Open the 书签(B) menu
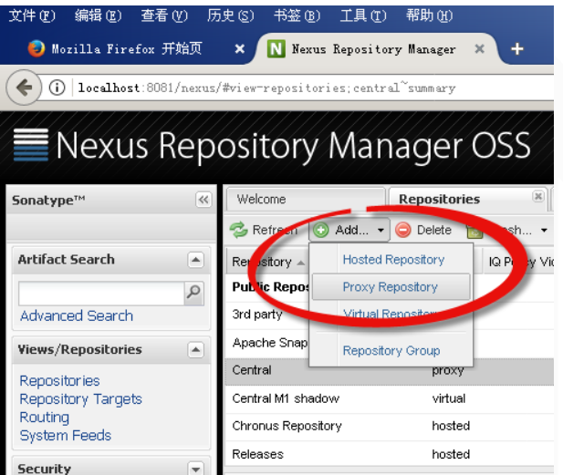Viewport: 563px width, 475px height. click(297, 15)
